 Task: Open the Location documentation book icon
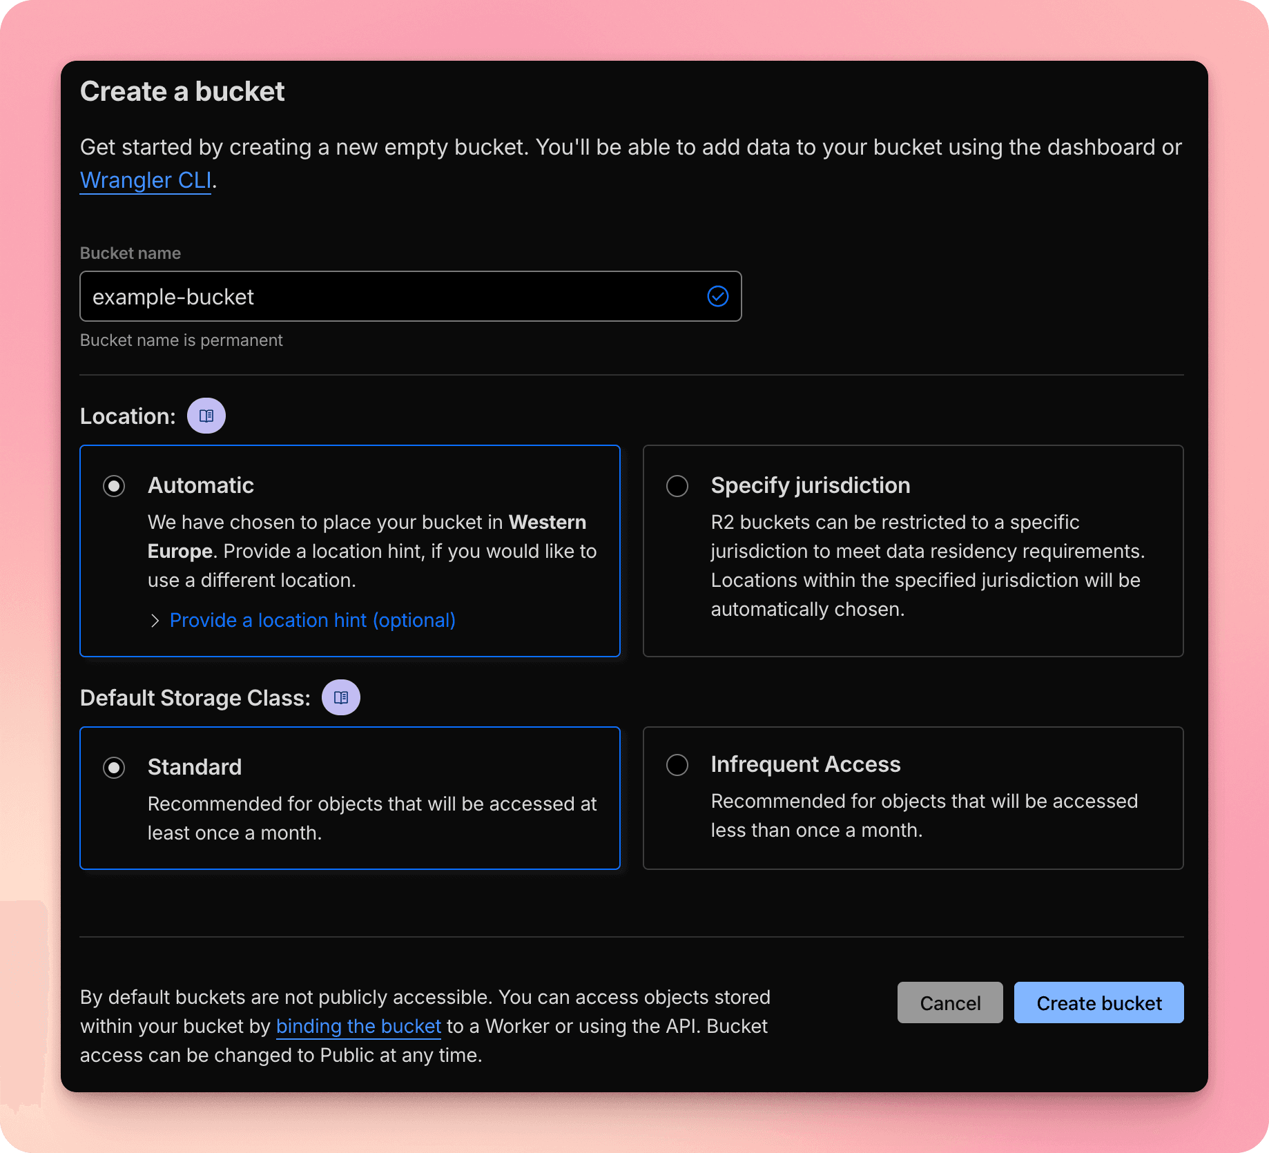(206, 416)
